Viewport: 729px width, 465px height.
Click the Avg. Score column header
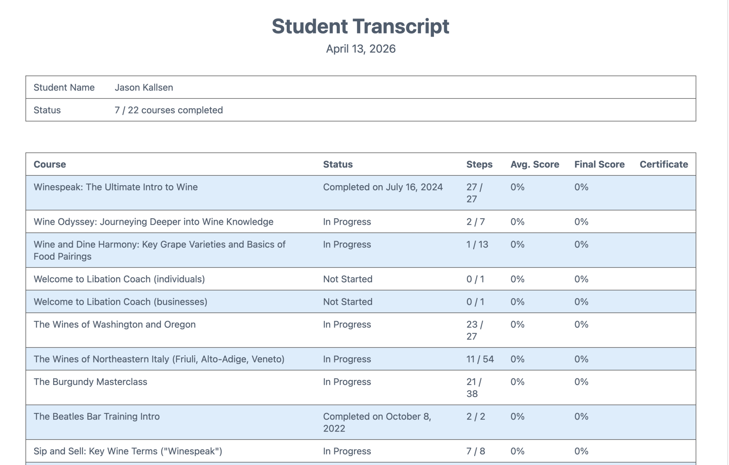coord(535,164)
